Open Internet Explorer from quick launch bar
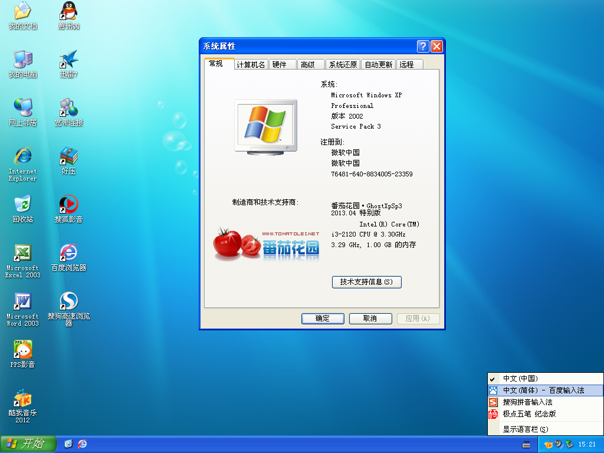The image size is (604, 453). pyautogui.click(x=83, y=444)
